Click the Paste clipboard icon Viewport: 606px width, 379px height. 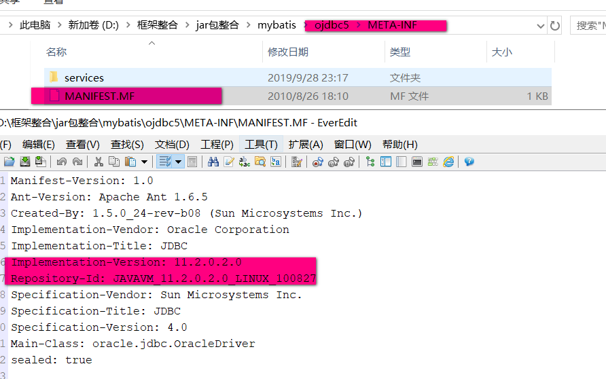click(x=130, y=162)
